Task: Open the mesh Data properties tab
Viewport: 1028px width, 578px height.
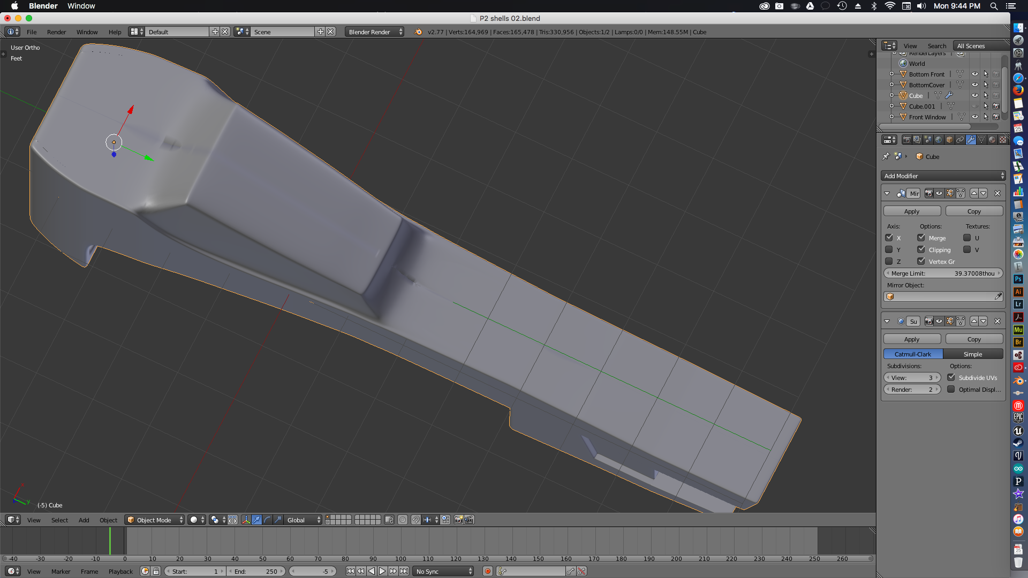Action: point(981,140)
